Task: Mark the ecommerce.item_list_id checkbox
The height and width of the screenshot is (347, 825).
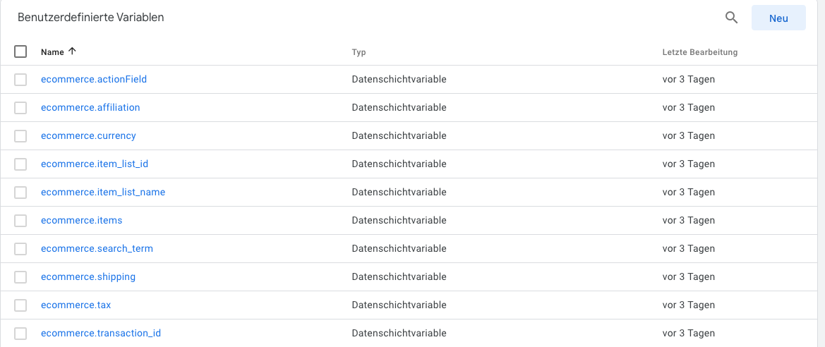Action: (x=20, y=164)
